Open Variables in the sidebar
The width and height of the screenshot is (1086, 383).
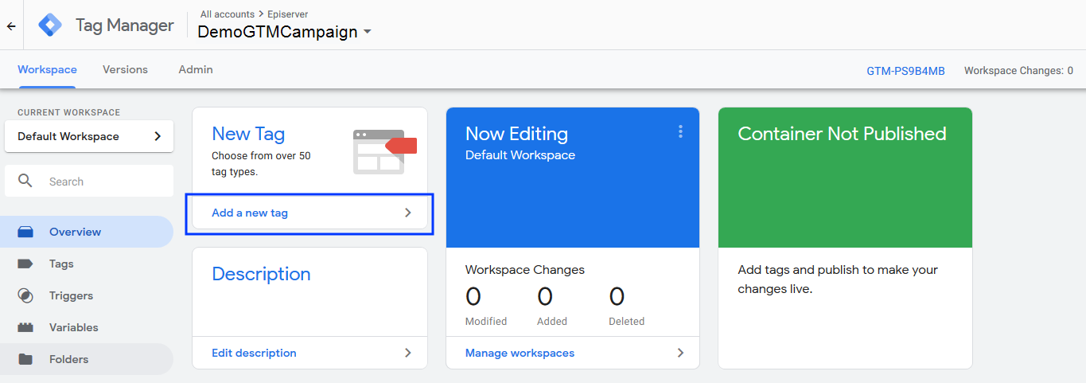tap(87, 327)
